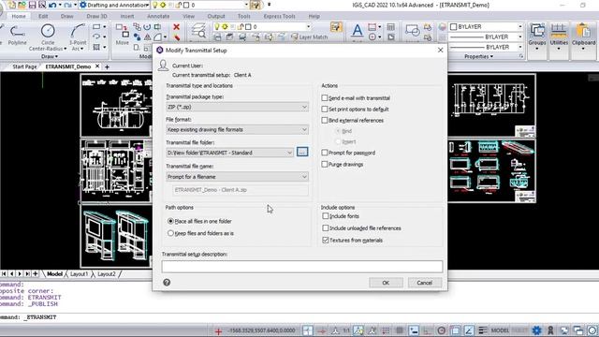The height and width of the screenshot is (337, 599).
Task: Select Keep files and folders as is
Action: point(170,233)
